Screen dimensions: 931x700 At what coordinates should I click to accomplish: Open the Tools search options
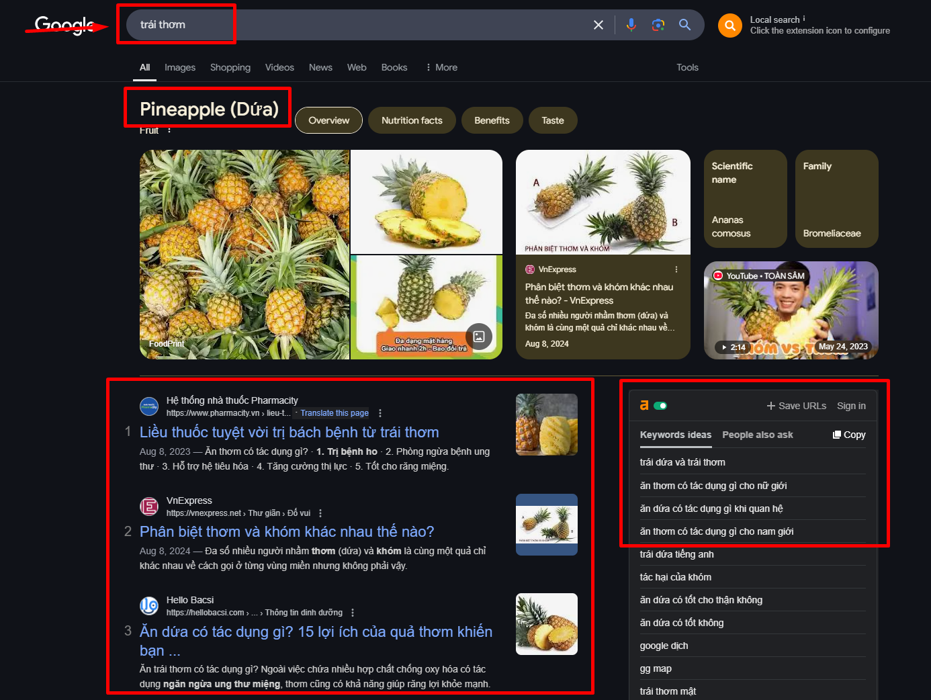(x=687, y=67)
